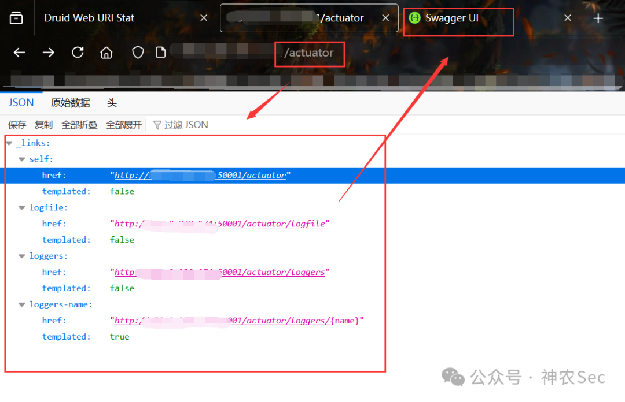Click the filter funnel icon
Viewport: 625px width, 402px height.
(x=157, y=125)
